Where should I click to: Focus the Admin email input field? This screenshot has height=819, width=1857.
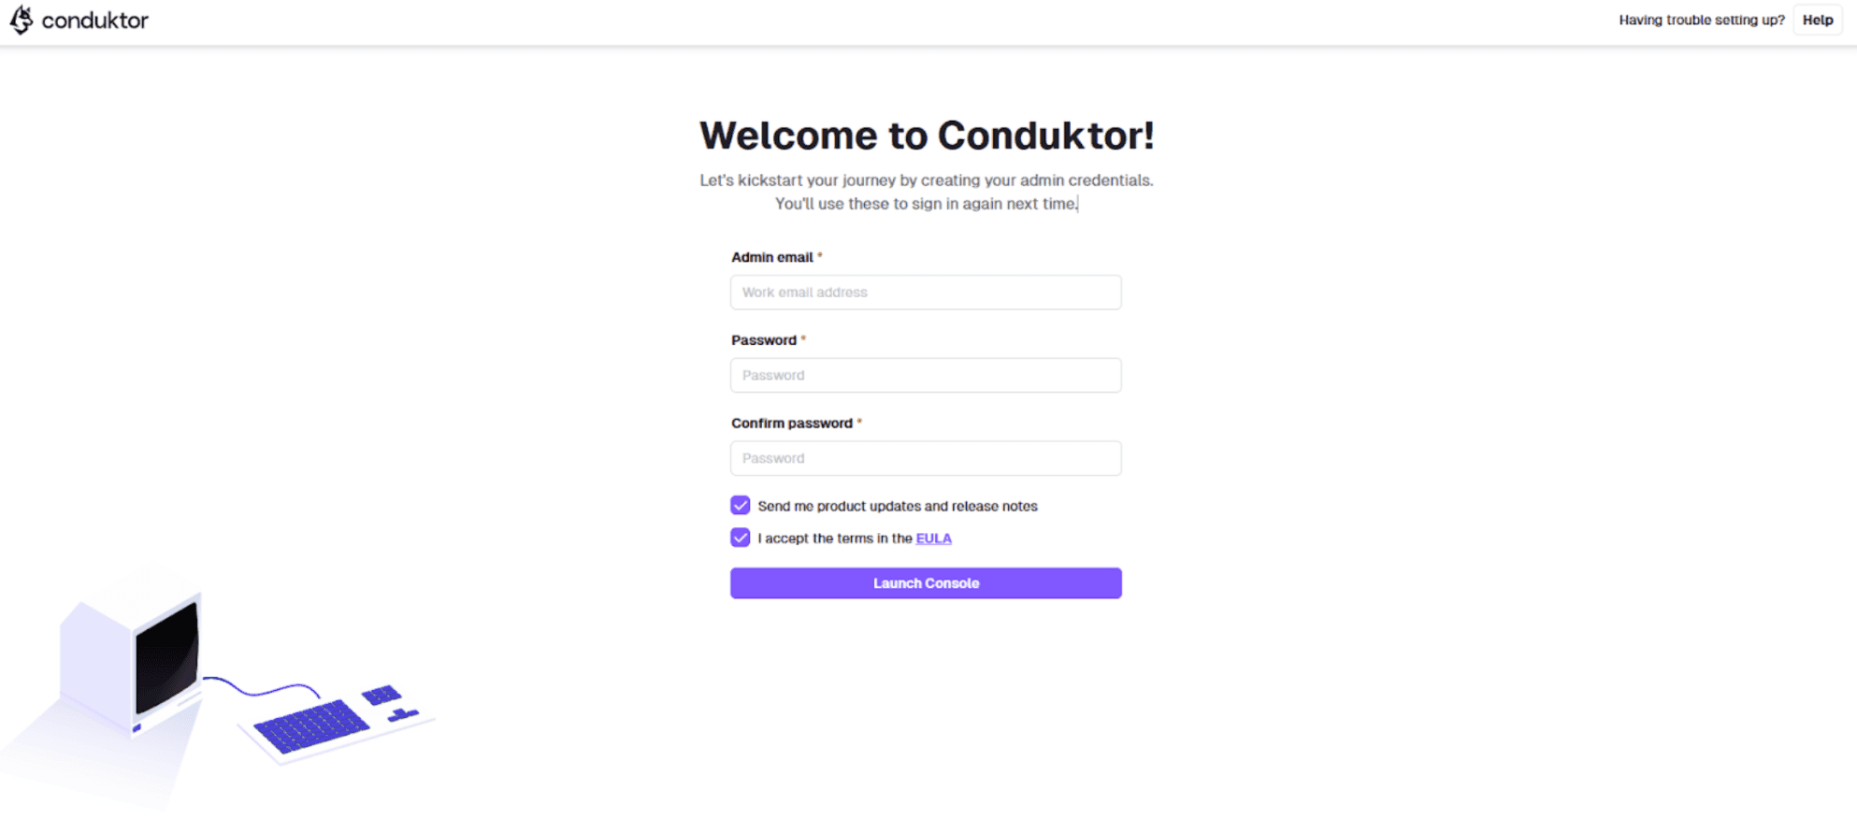point(926,293)
